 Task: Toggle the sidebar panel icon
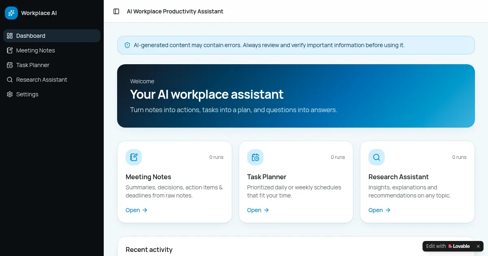point(116,11)
